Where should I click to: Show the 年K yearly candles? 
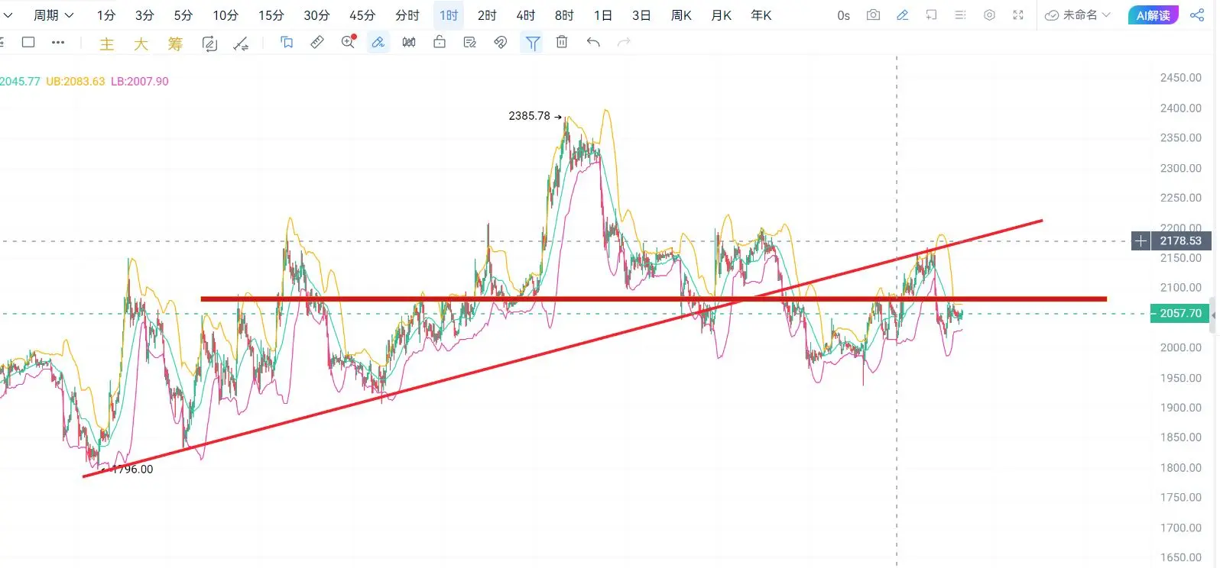pos(761,15)
